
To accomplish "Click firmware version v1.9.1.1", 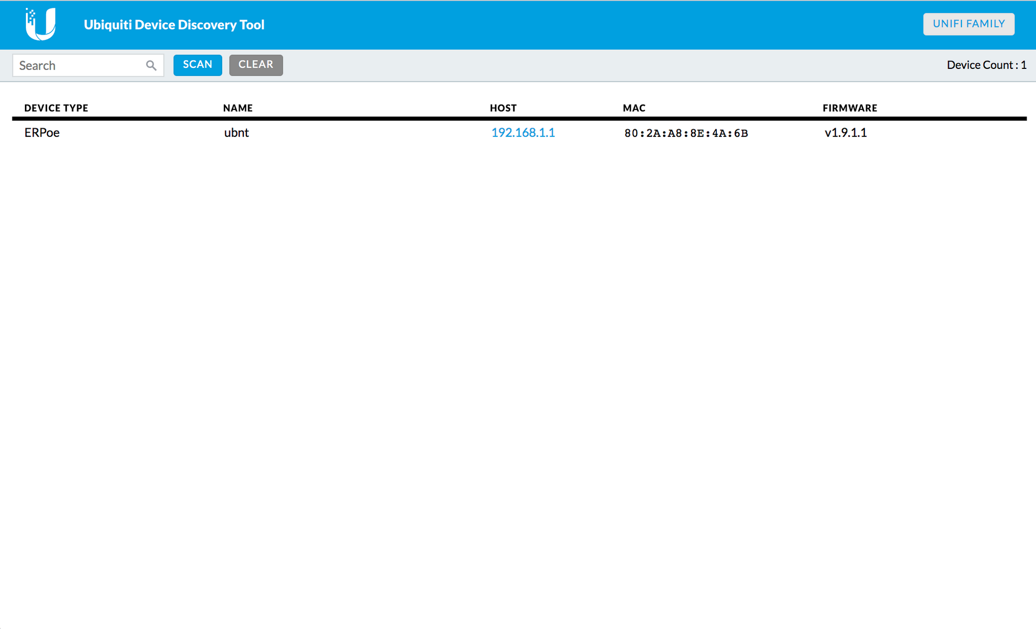I will point(845,133).
